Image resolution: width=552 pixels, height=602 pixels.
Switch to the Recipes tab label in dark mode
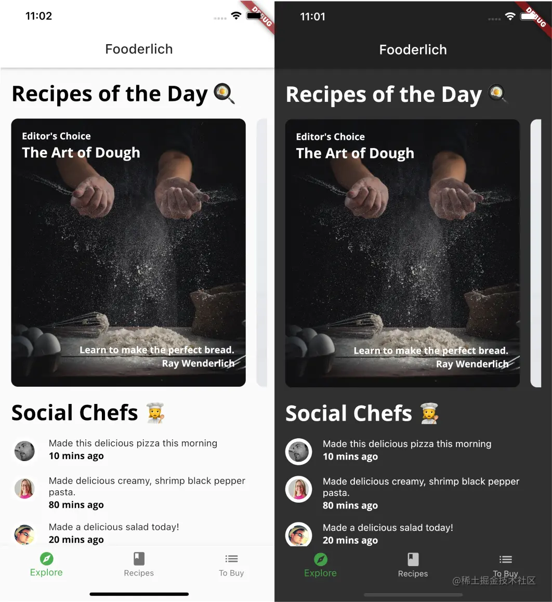(x=413, y=573)
